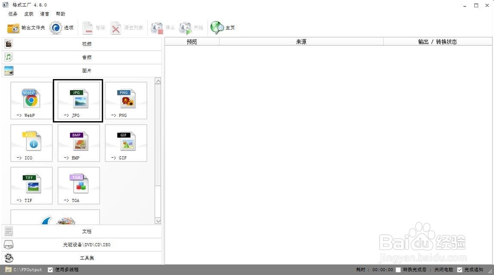The height and width of the screenshot is (275, 494).
Task: Open the 皮肤 skin menu
Action: point(29,14)
